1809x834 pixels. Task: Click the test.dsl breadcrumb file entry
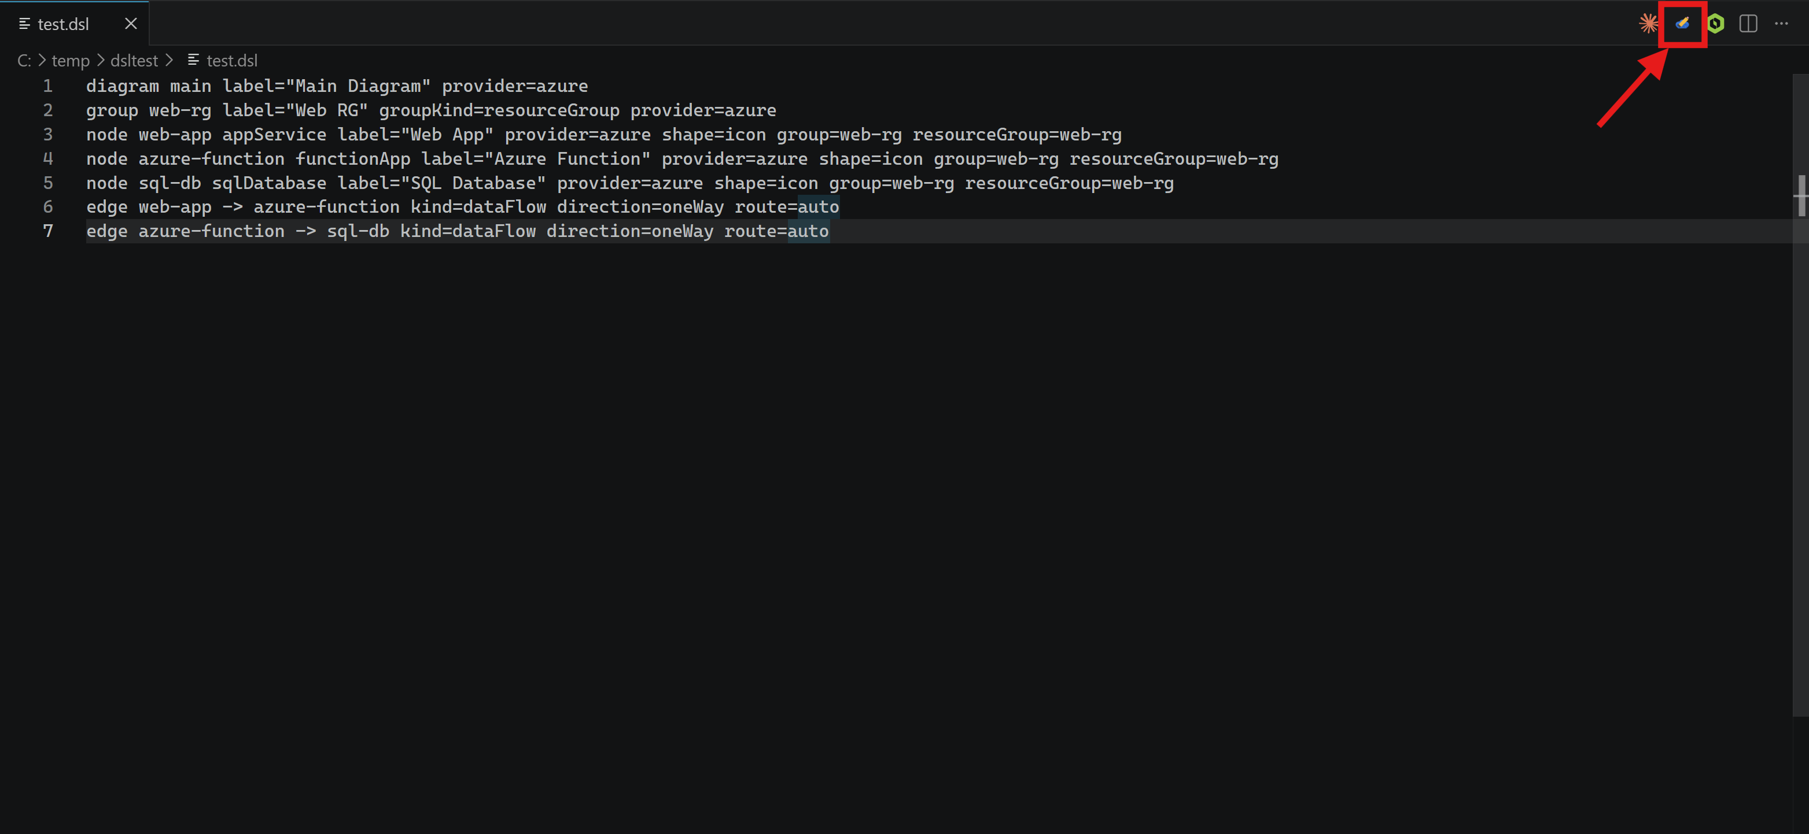232,61
